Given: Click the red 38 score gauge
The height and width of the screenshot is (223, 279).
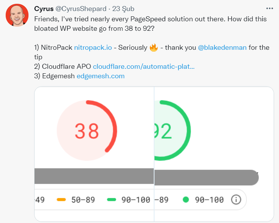Looking at the screenshot, I should coord(87,130).
